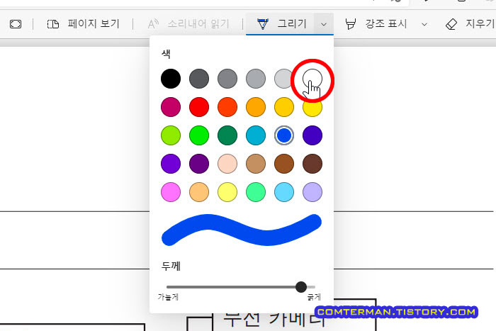Pick the tan light-brown swatch
This screenshot has height=331, width=496.
click(x=256, y=164)
